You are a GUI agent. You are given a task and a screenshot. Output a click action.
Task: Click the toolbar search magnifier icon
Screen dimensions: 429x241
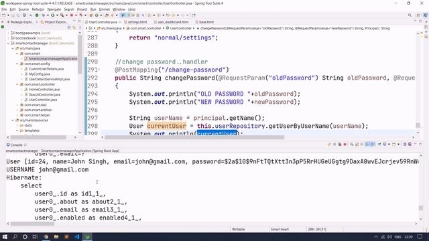click(x=410, y=15)
